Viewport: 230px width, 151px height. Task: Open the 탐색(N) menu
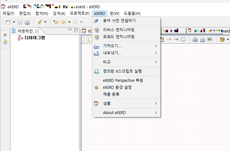tap(42, 14)
